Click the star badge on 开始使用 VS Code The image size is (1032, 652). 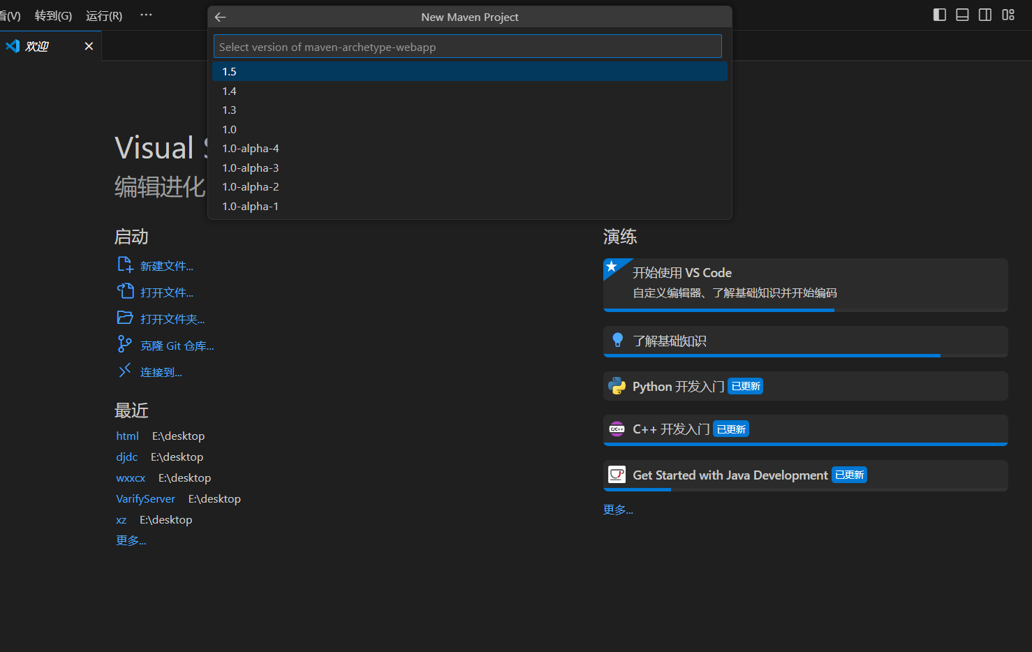pos(612,266)
